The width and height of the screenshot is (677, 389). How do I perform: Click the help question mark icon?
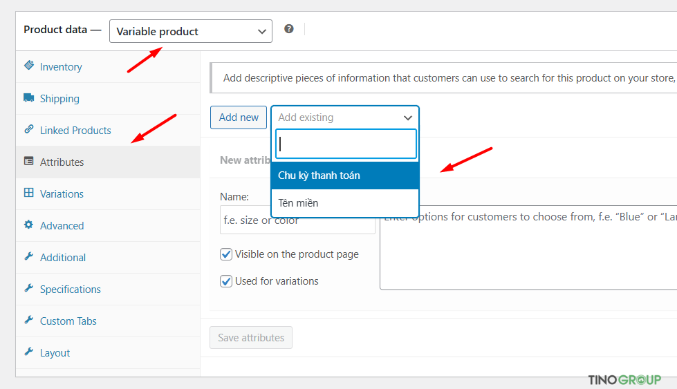click(x=289, y=29)
